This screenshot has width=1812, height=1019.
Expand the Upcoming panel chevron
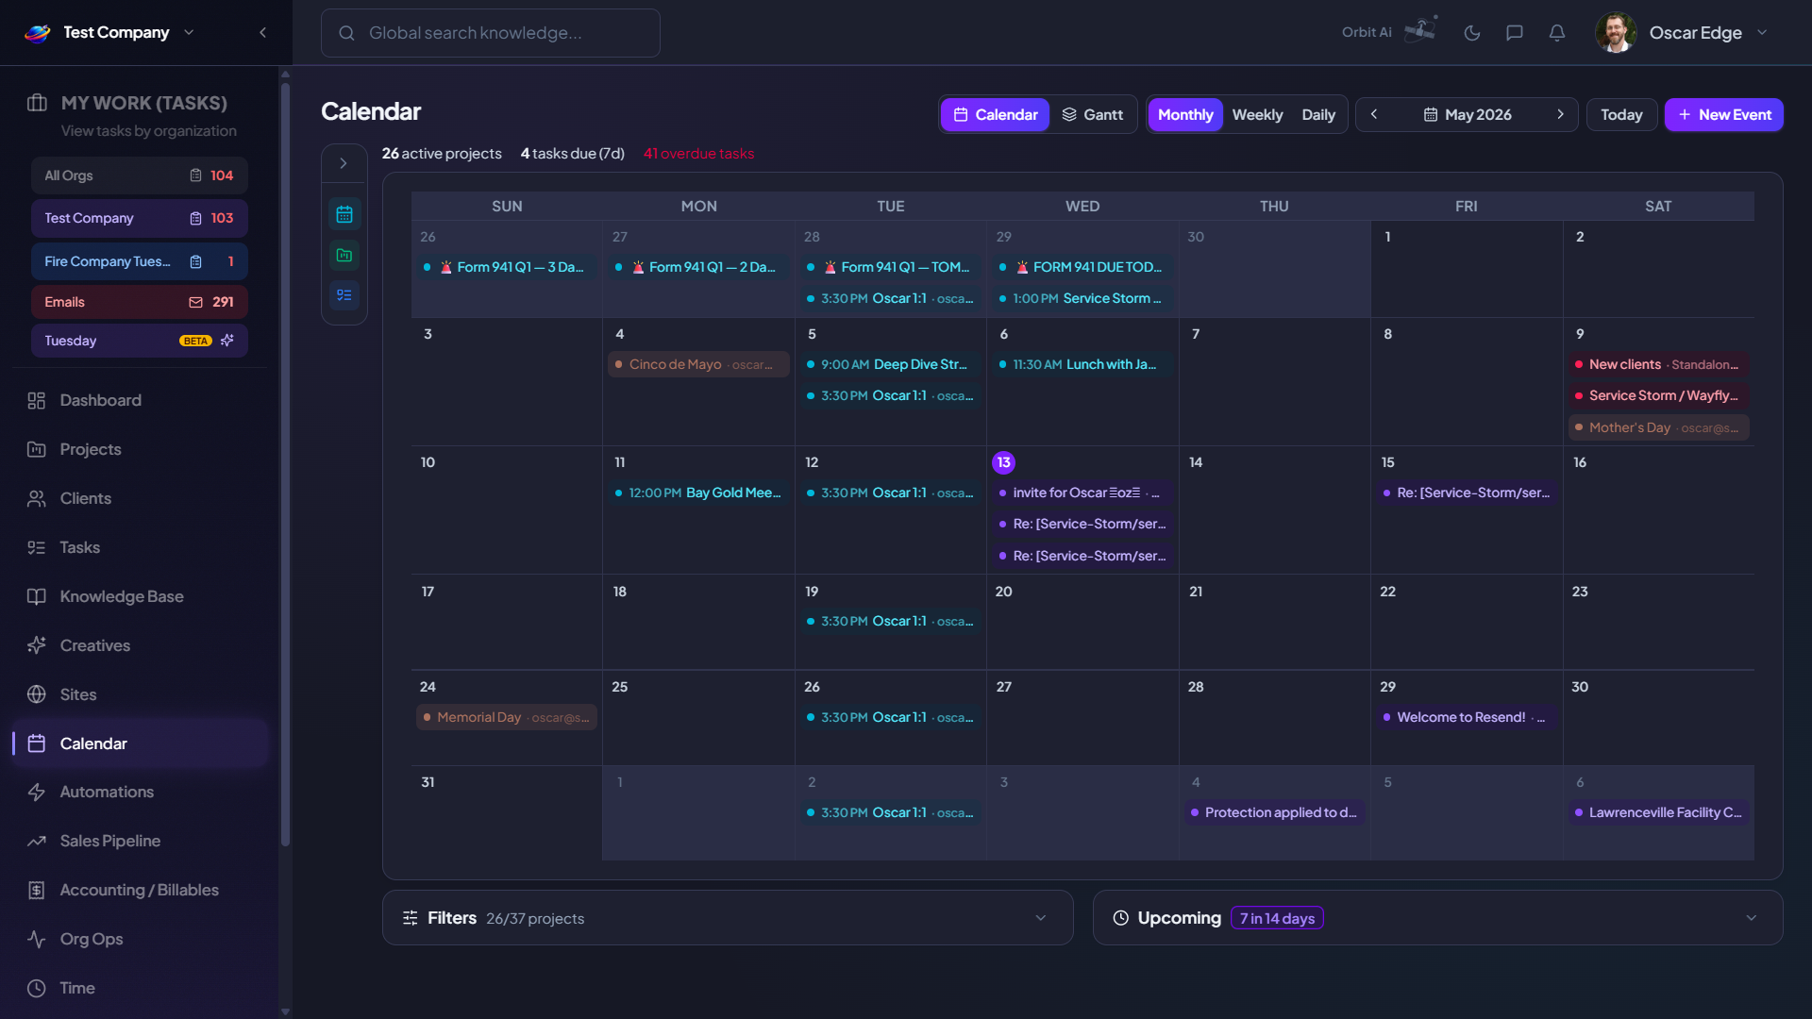click(x=1752, y=918)
